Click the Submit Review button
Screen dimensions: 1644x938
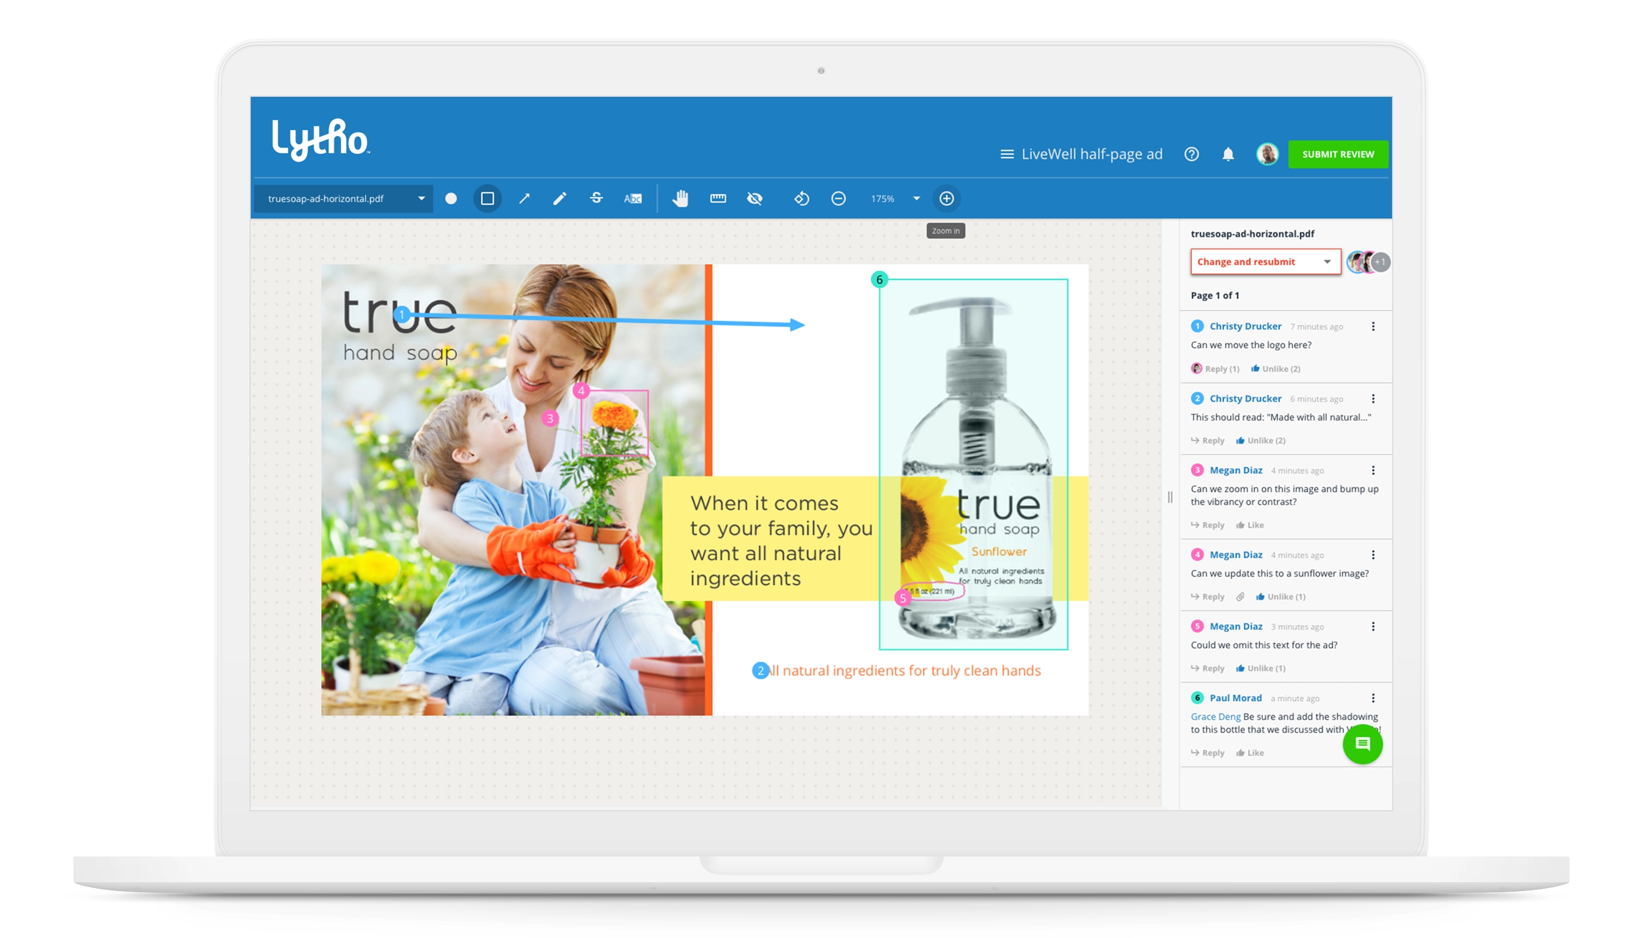pos(1338,155)
